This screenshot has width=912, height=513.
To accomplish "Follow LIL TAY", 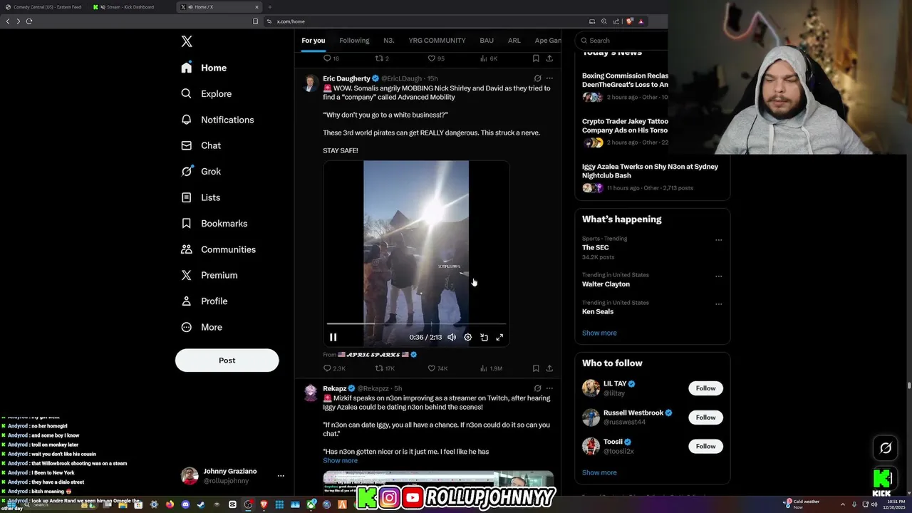I will [705, 388].
